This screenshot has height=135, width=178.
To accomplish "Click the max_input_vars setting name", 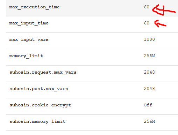I will [29, 39].
